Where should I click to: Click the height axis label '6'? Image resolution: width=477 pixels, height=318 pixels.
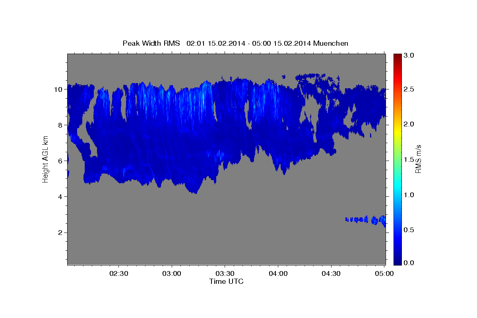tap(61, 161)
